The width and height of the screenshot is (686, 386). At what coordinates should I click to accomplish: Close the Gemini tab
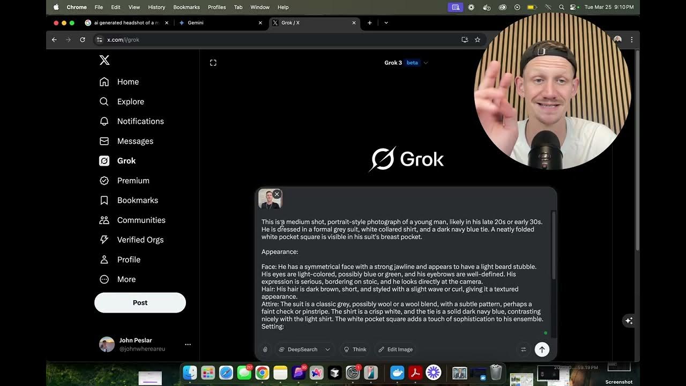260,23
